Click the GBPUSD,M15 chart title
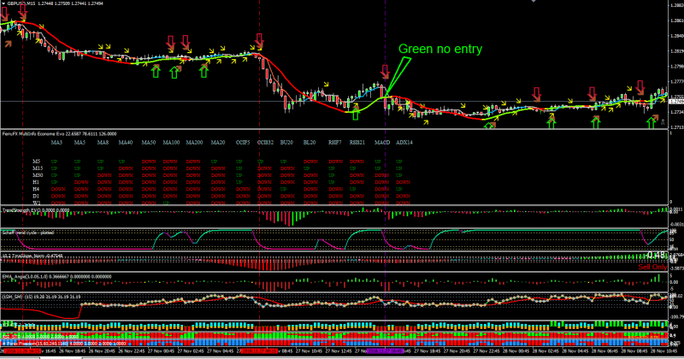Viewport: 684px width, 359px height. 21,3
